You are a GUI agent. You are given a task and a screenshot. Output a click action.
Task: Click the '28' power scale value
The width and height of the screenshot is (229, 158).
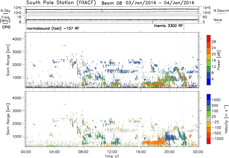pyautogui.click(x=214, y=42)
